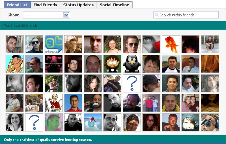The image size is (226, 144).
Task: Click the question mark avatar in the bottom row
Action: pos(34,122)
